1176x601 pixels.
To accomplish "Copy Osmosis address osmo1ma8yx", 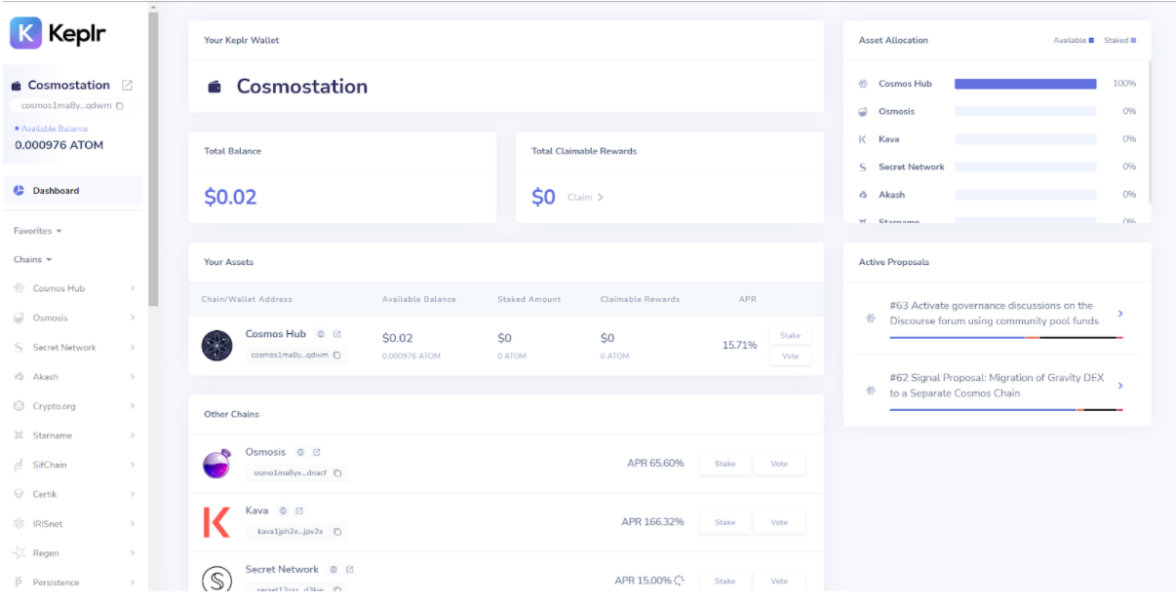I will 337,472.
